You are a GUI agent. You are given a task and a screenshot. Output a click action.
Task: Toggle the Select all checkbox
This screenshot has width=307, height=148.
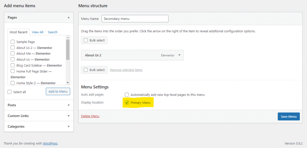tap(9, 92)
